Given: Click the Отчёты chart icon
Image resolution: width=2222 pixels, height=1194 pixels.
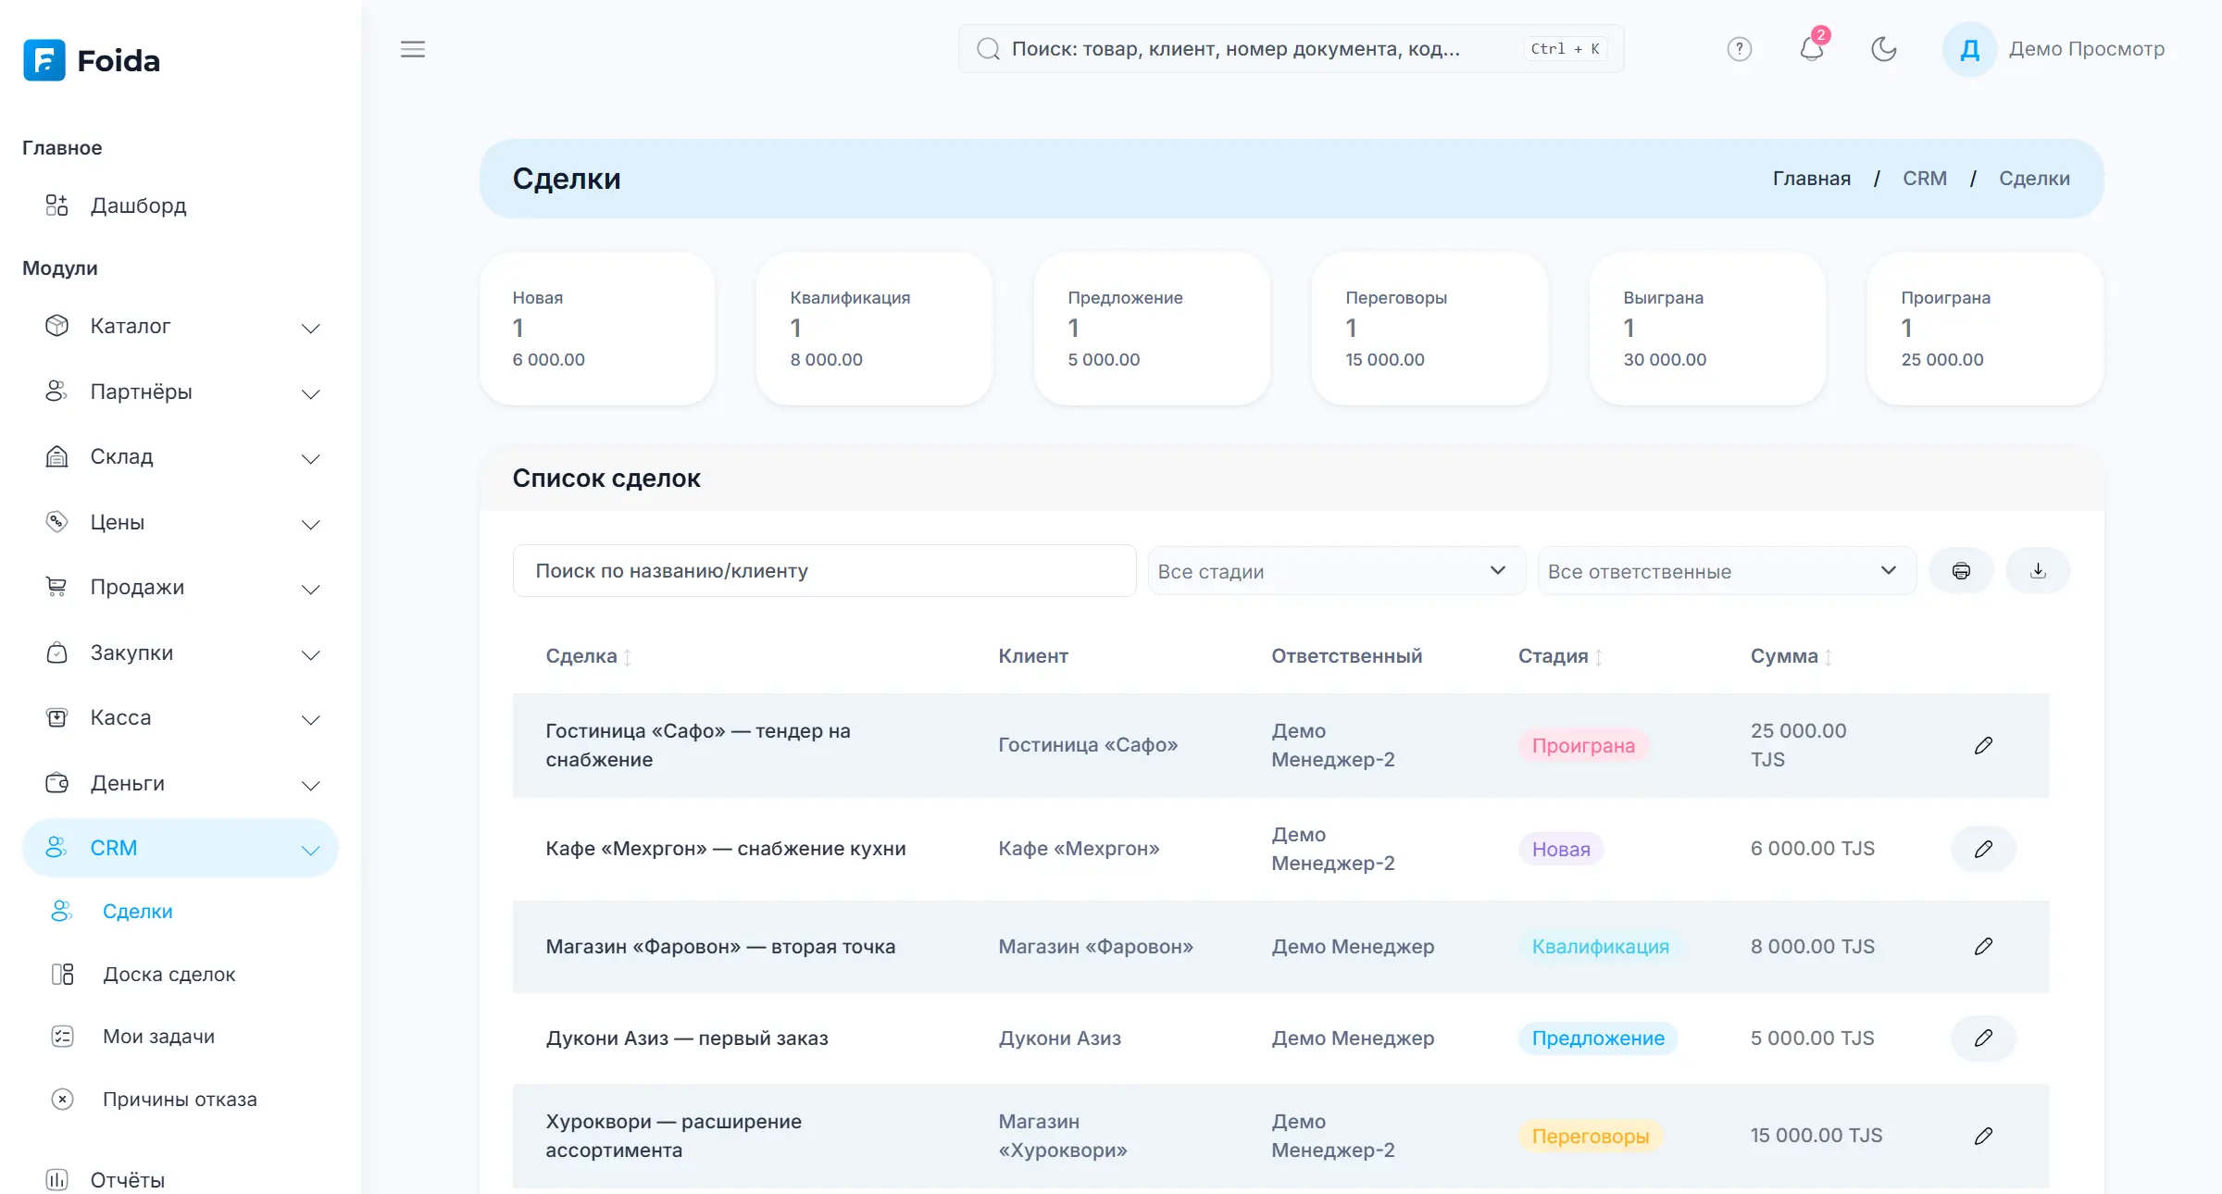Looking at the screenshot, I should point(56,1180).
